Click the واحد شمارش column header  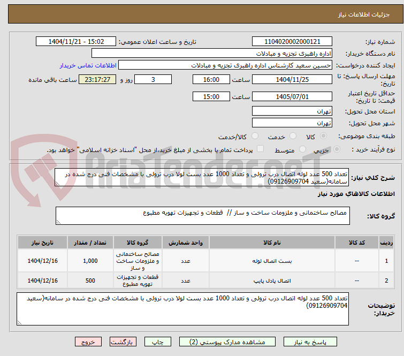186,243
